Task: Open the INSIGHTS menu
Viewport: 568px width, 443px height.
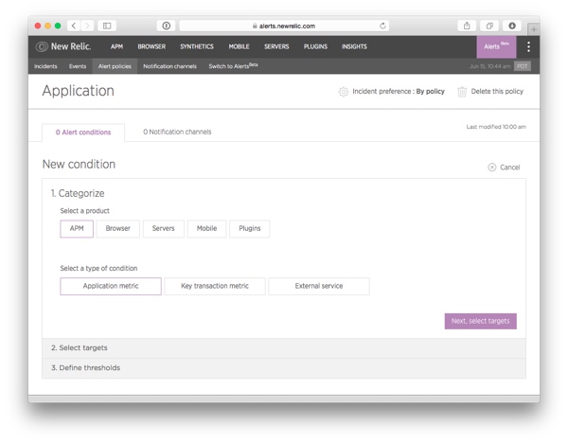Action: point(354,46)
